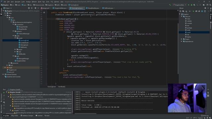Rerun build in Run panel
The image size is (212, 119).
tap(4, 93)
